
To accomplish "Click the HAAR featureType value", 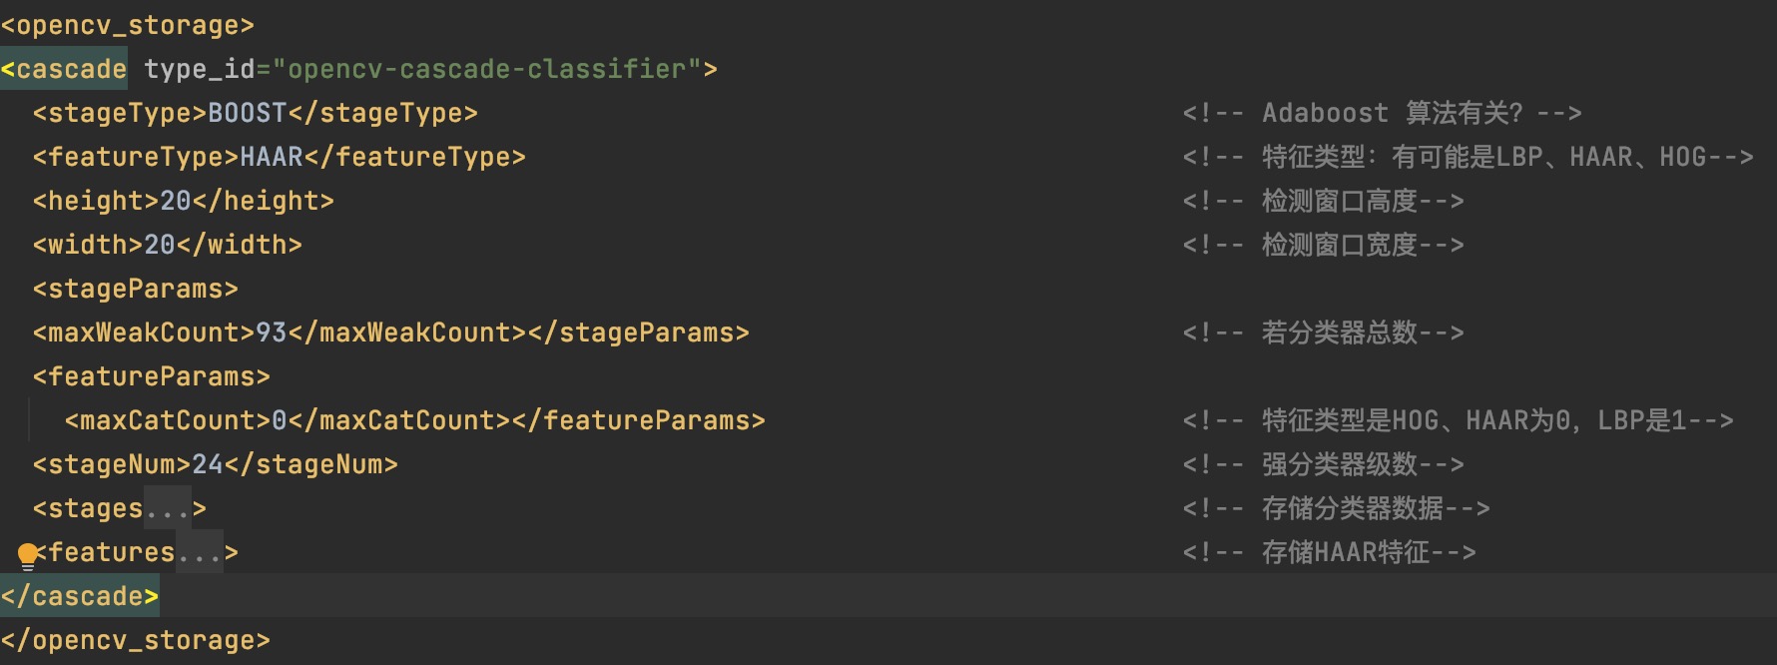I will 272,158.
